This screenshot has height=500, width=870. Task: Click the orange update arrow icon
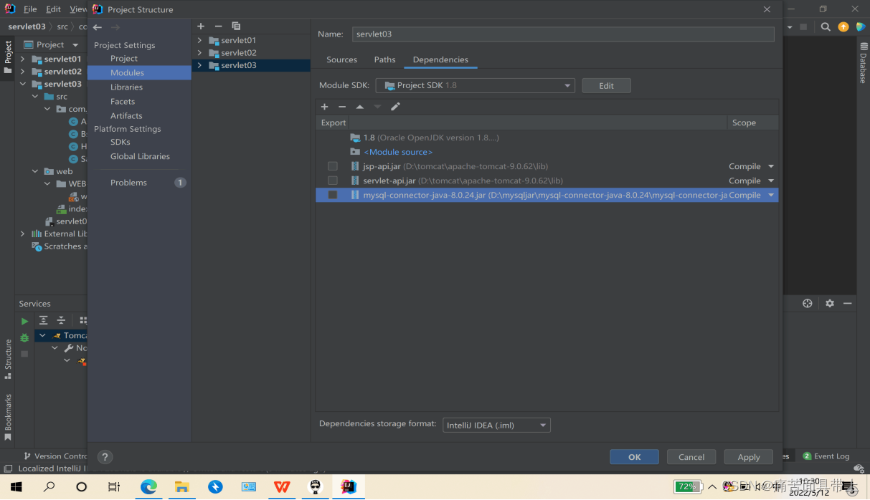click(843, 27)
